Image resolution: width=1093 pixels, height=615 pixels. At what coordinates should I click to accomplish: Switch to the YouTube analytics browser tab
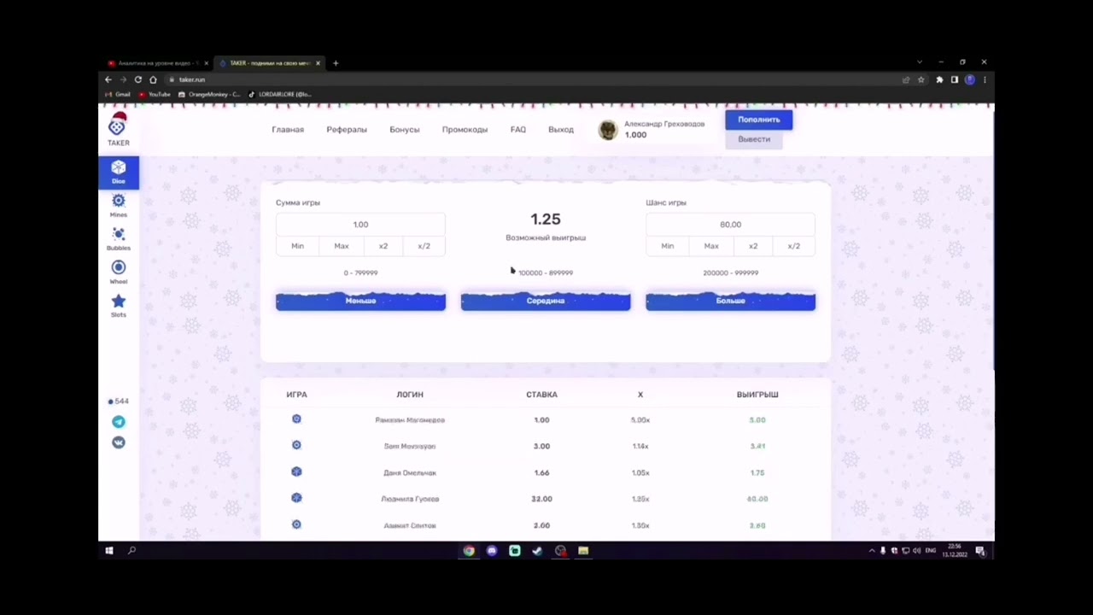pos(158,63)
